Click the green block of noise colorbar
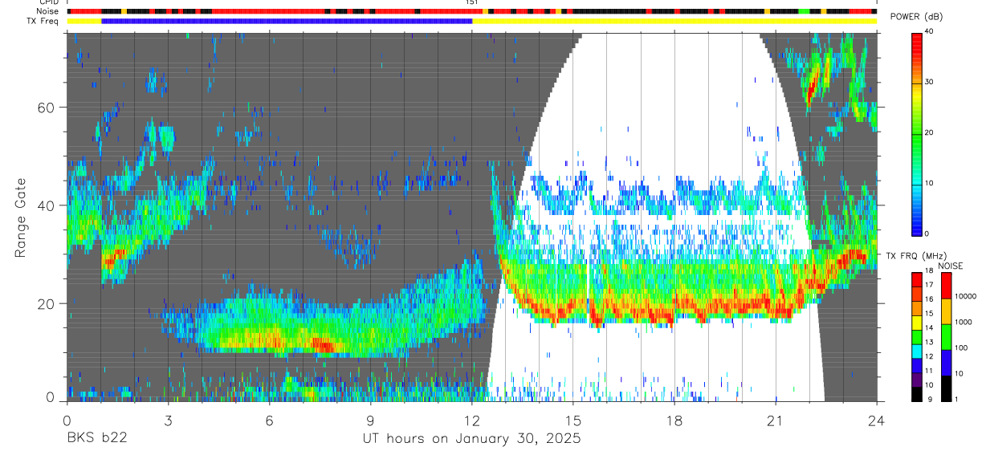 tap(946, 337)
